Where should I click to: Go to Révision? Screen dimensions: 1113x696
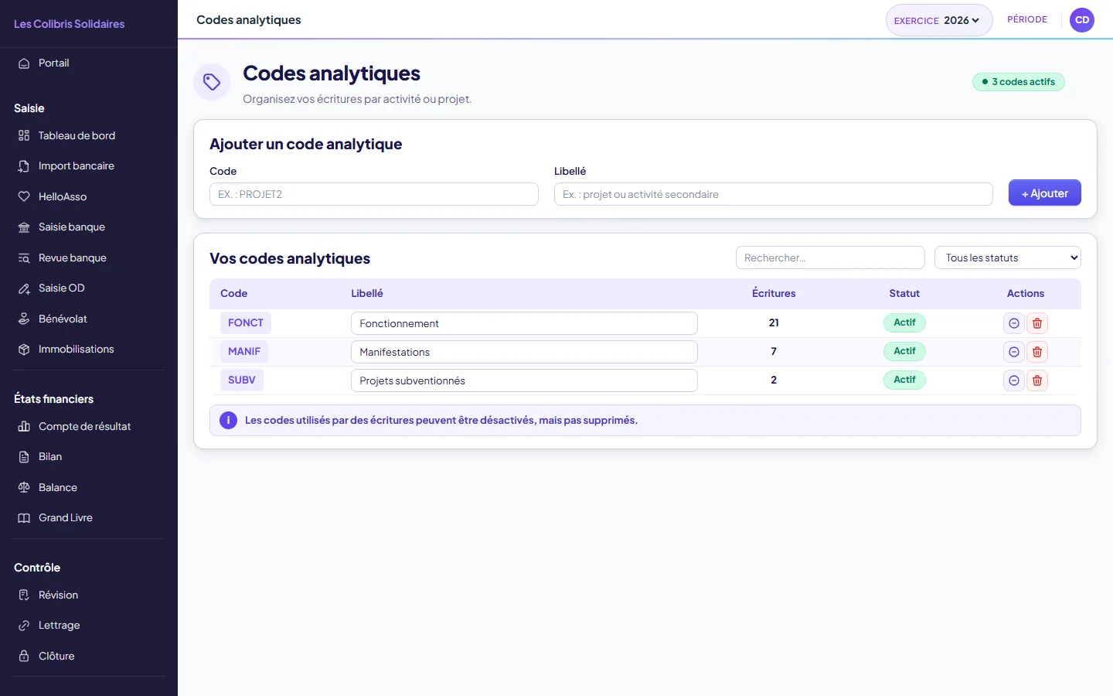click(89, 595)
